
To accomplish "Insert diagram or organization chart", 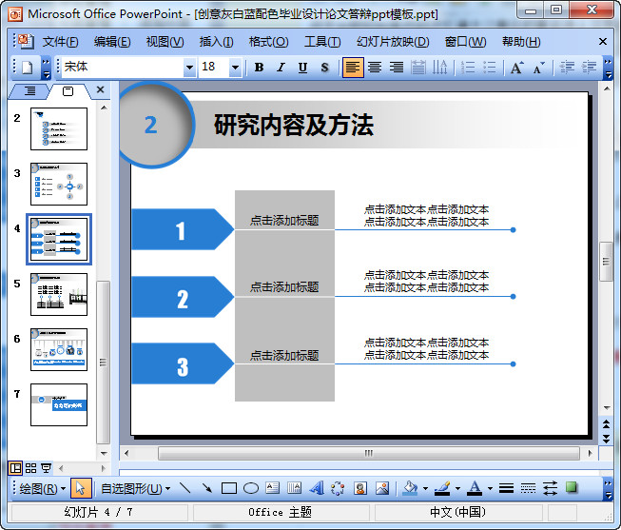I will click(x=338, y=488).
